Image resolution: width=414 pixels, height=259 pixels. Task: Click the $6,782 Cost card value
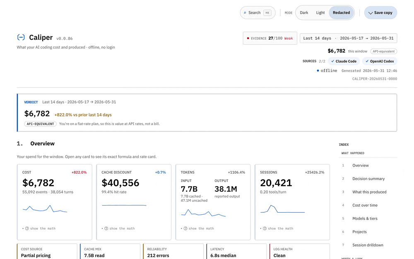[x=38, y=183]
